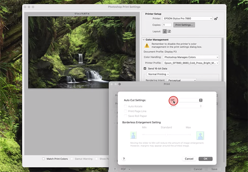Toggle Send 16-bit Data checkbox
The width and height of the screenshot is (248, 172).
pyautogui.click(x=145, y=69)
